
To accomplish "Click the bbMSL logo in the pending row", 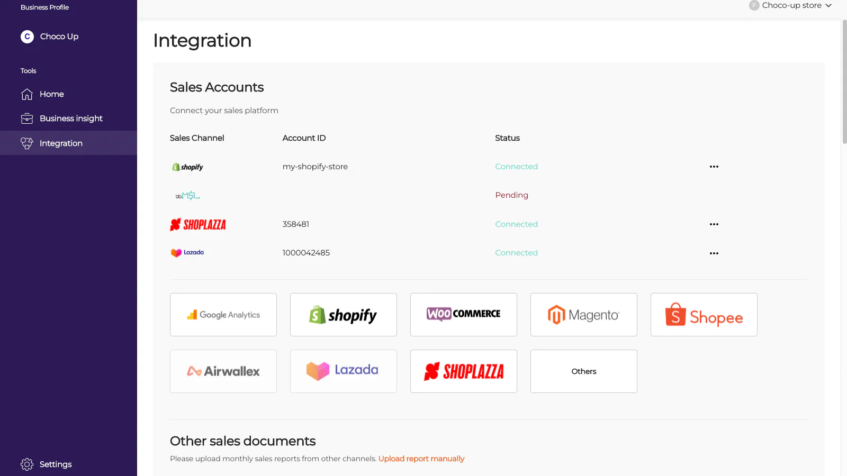I will click(188, 195).
